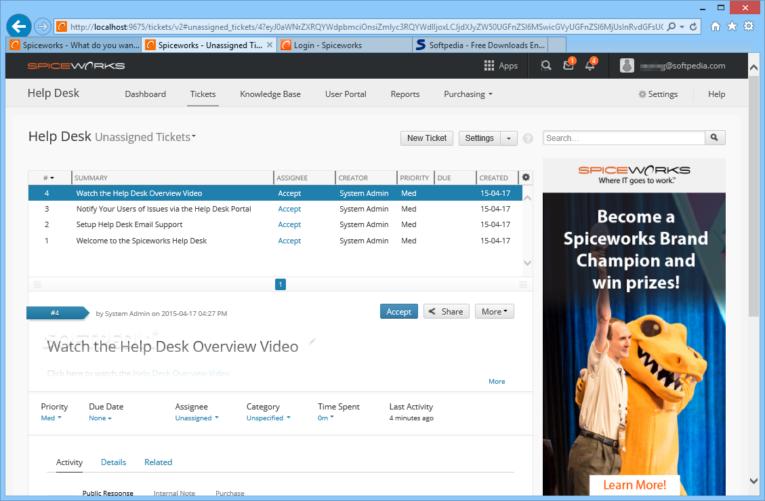765x501 pixels.
Task: Open the messages inbox icon with badge
Action: click(569, 64)
